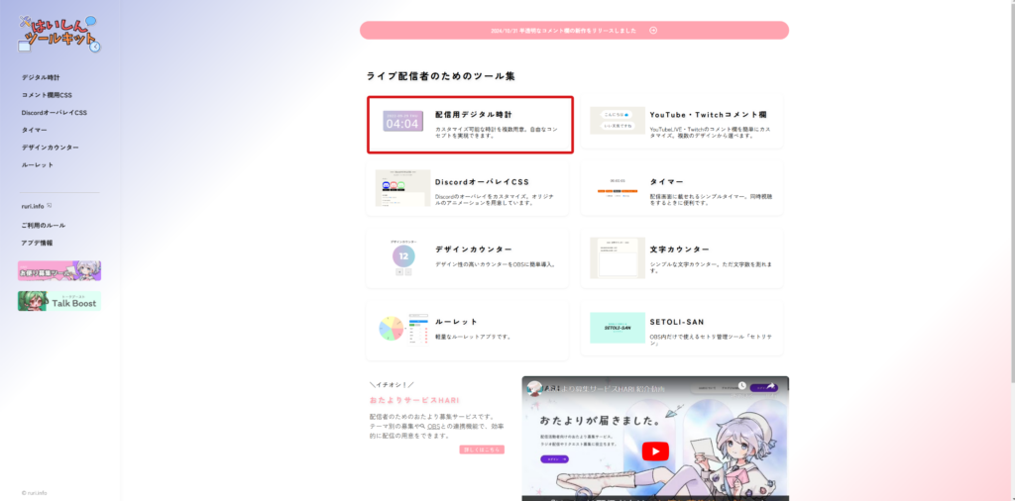Click the お便り募集ツール banner image
1015x501 pixels.
coord(58,271)
